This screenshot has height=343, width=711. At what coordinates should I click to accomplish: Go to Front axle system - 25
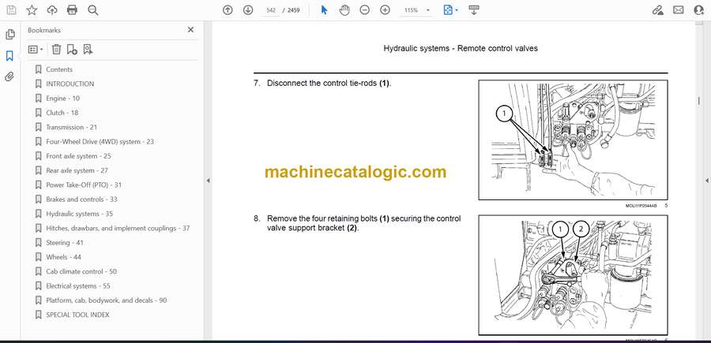tap(78, 156)
